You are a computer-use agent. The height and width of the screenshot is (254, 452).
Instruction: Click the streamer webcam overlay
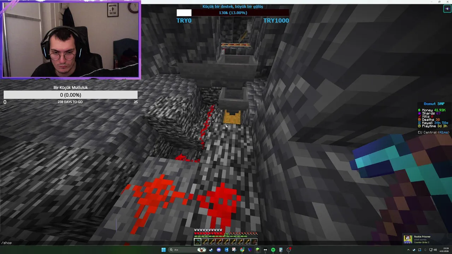(x=71, y=40)
